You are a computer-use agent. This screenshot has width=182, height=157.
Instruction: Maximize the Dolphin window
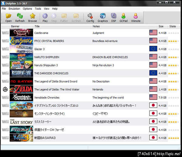tap(167, 2)
